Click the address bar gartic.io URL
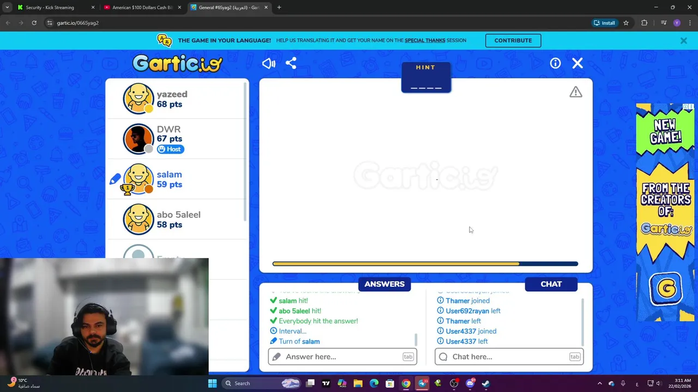 pos(77,23)
